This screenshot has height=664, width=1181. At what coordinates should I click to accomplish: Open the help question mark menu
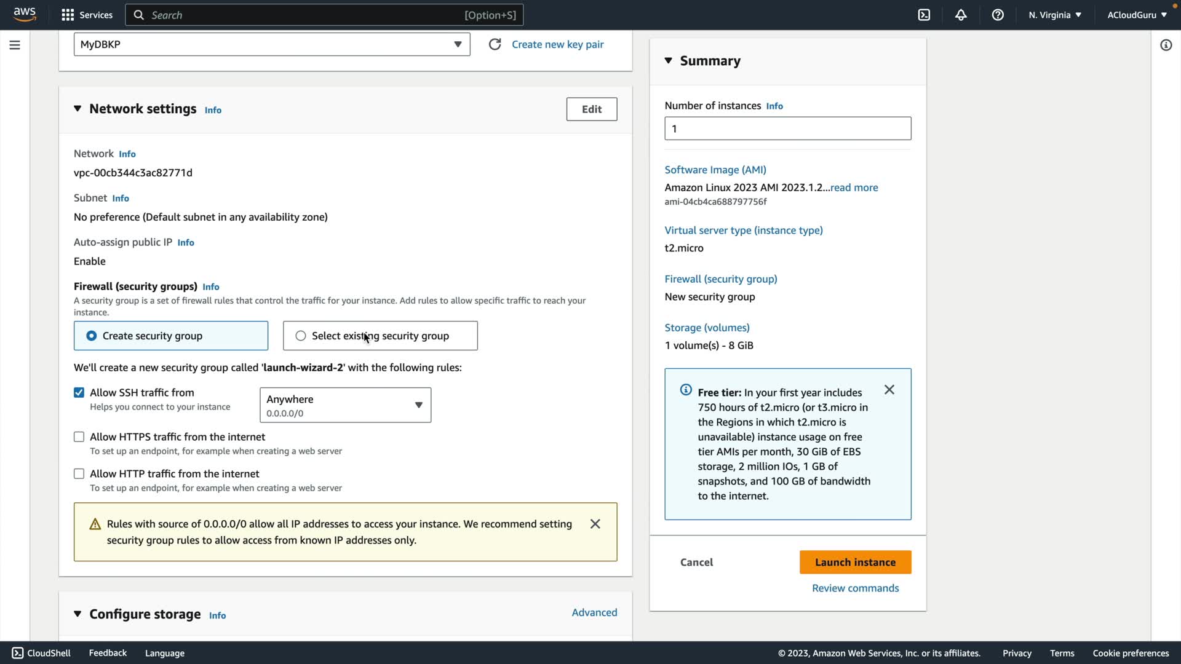point(998,15)
